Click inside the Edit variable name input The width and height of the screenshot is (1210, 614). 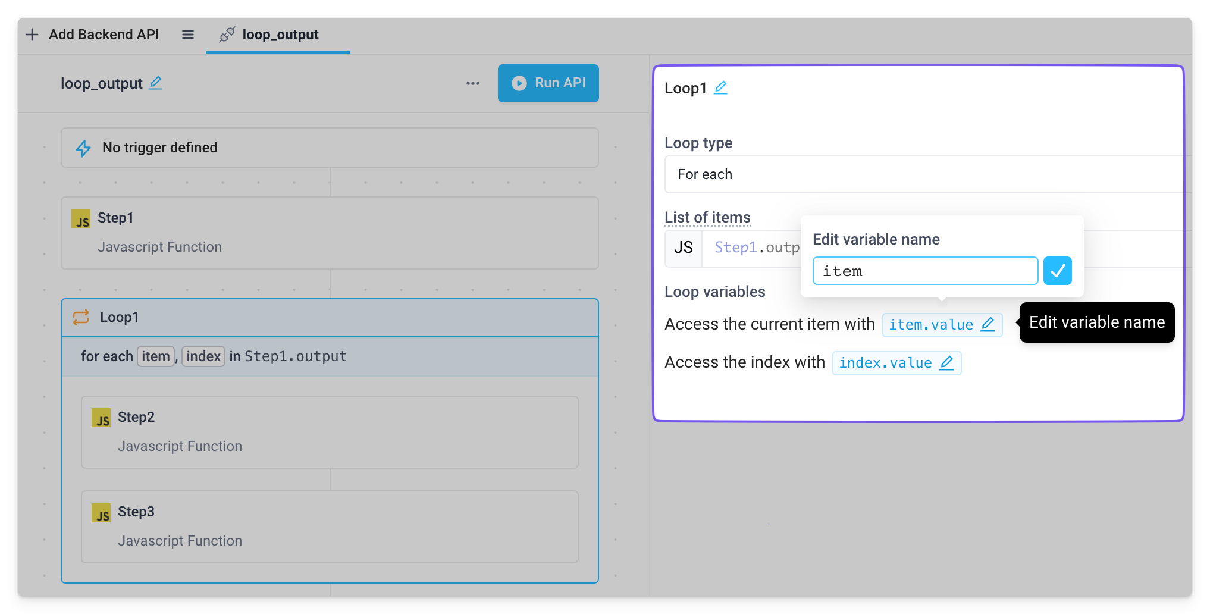(x=924, y=271)
